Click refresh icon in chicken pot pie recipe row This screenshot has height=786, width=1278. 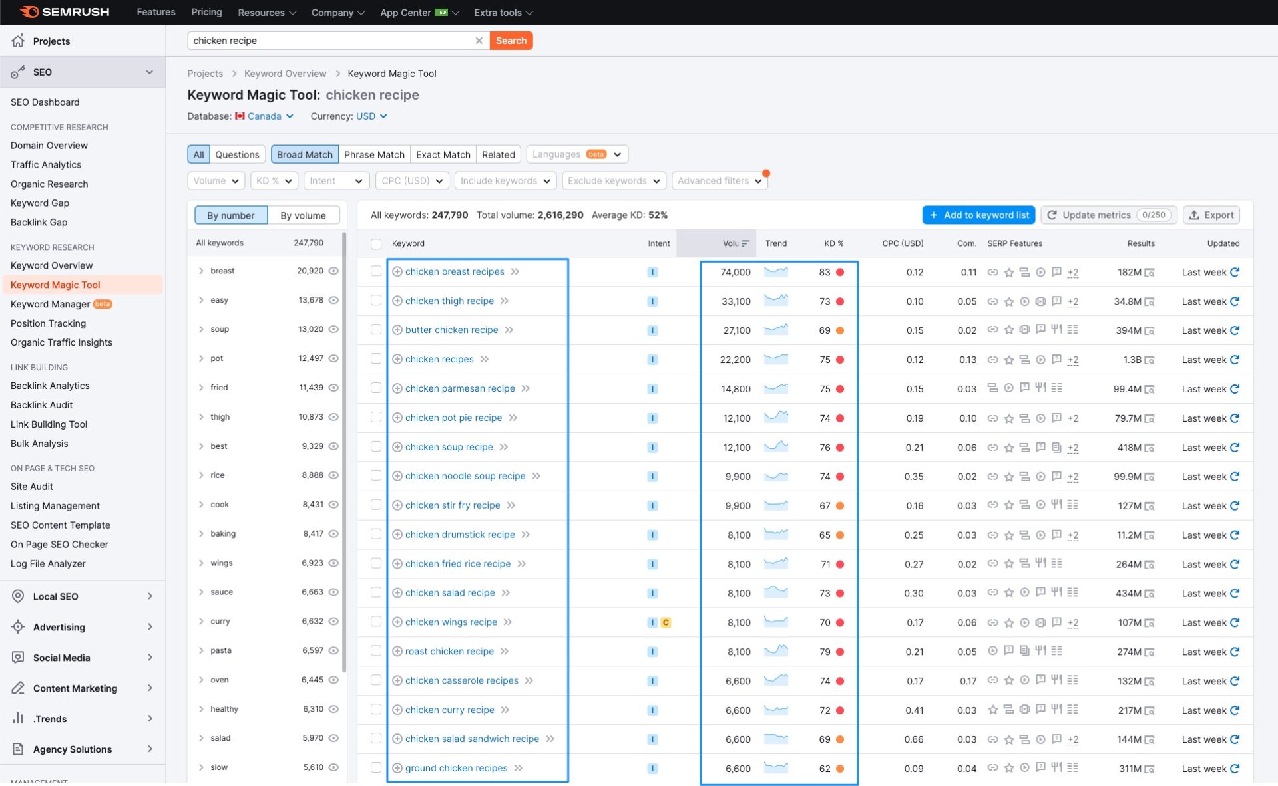click(1235, 418)
